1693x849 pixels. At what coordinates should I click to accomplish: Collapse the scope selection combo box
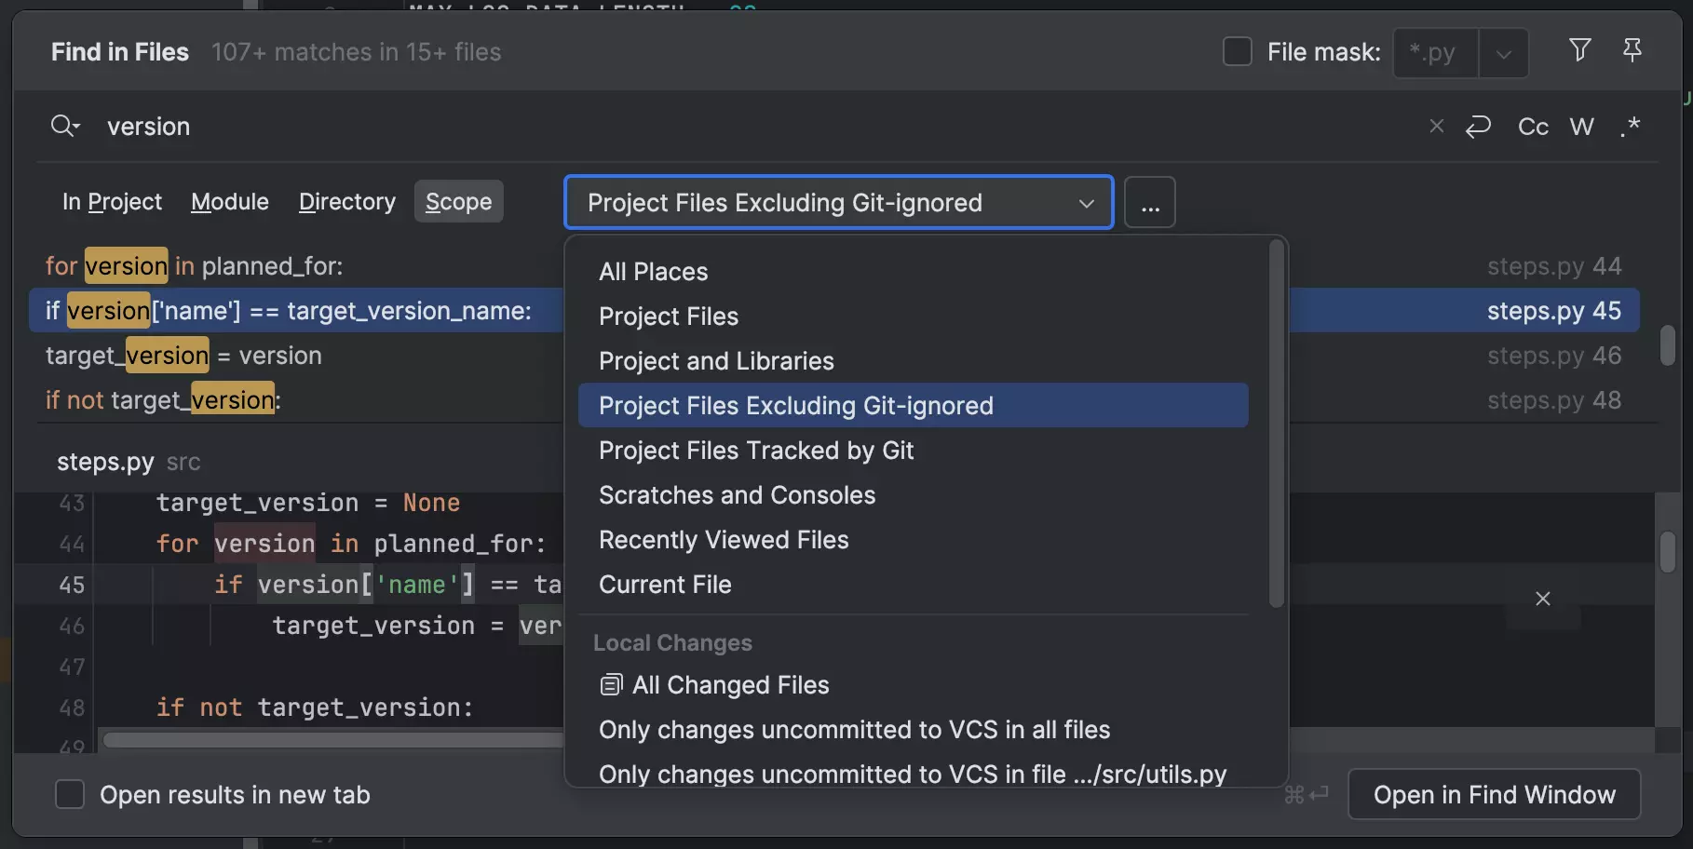pos(1085,203)
